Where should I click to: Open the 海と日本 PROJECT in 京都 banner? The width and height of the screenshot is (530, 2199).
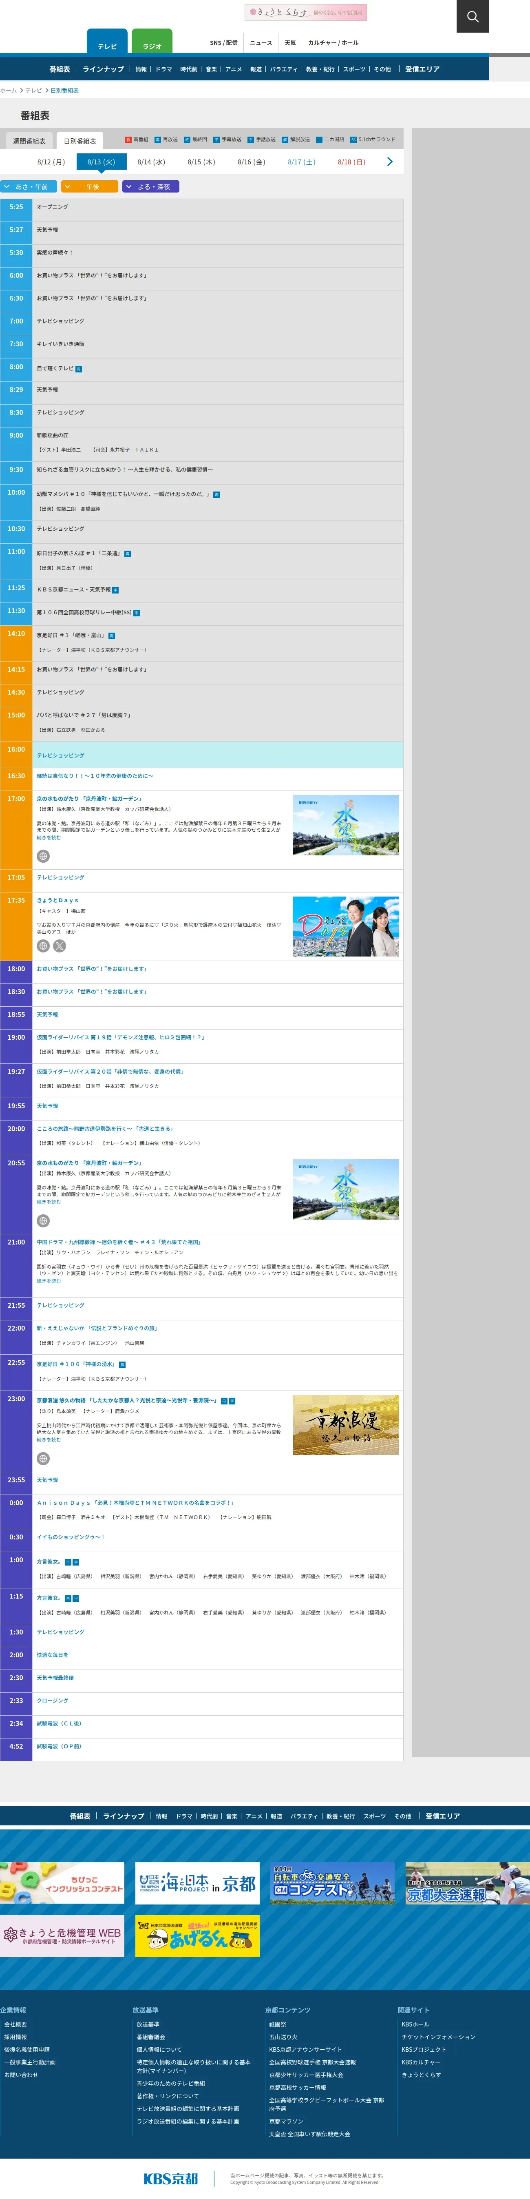[197, 1882]
